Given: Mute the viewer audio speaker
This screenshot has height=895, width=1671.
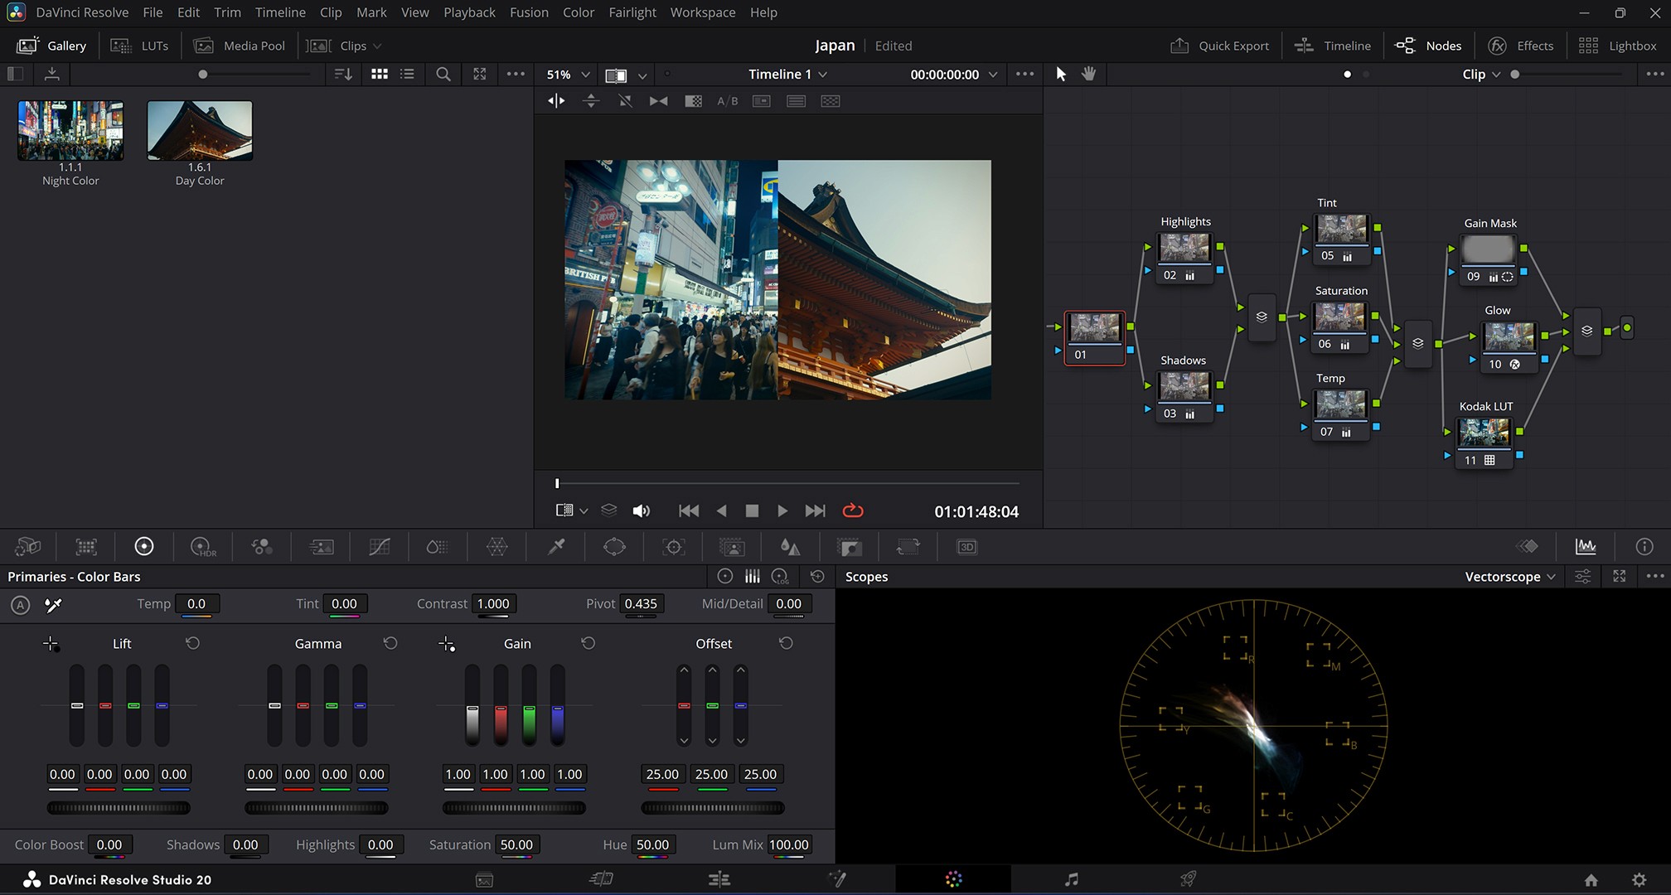Looking at the screenshot, I should pyautogui.click(x=641, y=510).
